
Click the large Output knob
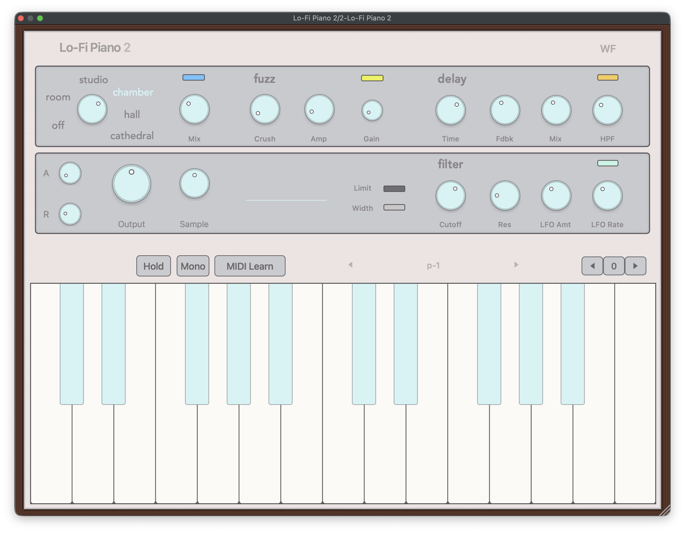tap(132, 184)
